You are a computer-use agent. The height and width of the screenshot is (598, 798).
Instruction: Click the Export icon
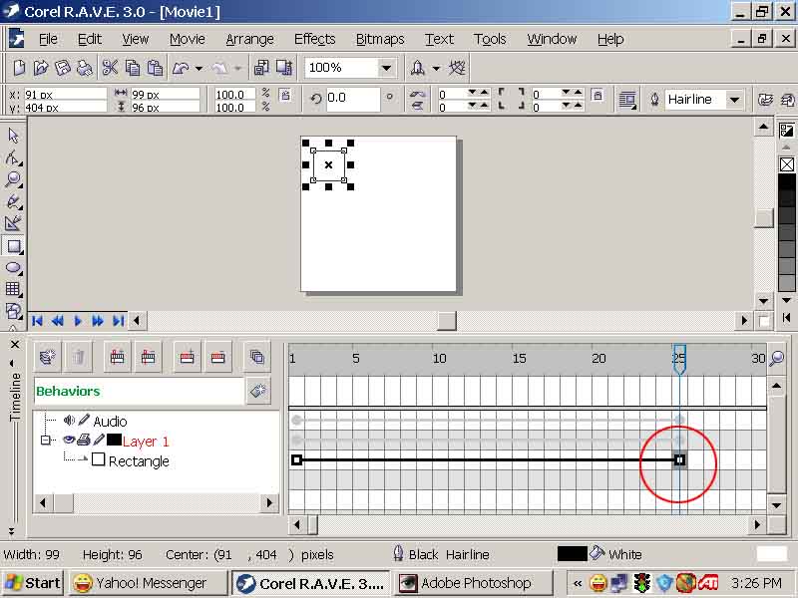pyautogui.click(x=284, y=68)
